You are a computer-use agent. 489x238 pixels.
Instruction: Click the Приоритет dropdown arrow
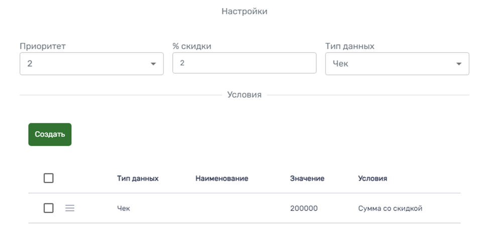point(153,64)
